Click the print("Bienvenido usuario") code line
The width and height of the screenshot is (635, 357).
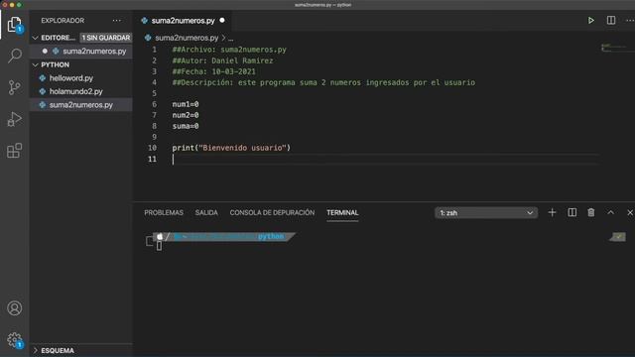point(231,148)
